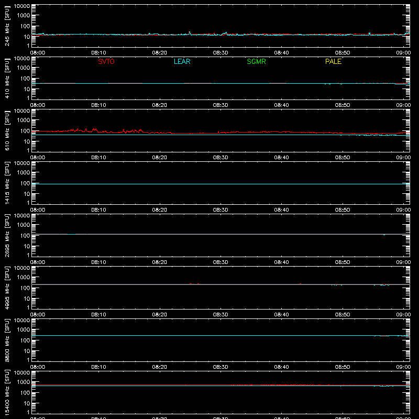Click the red SVTO legend label
Screen dimensions: 419x419
click(106, 61)
